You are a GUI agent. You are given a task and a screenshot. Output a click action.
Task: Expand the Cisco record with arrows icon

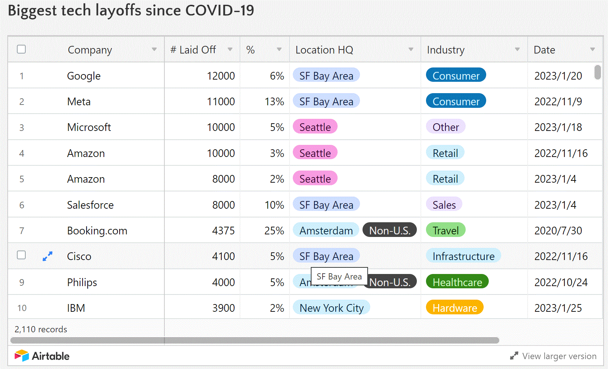coord(48,256)
